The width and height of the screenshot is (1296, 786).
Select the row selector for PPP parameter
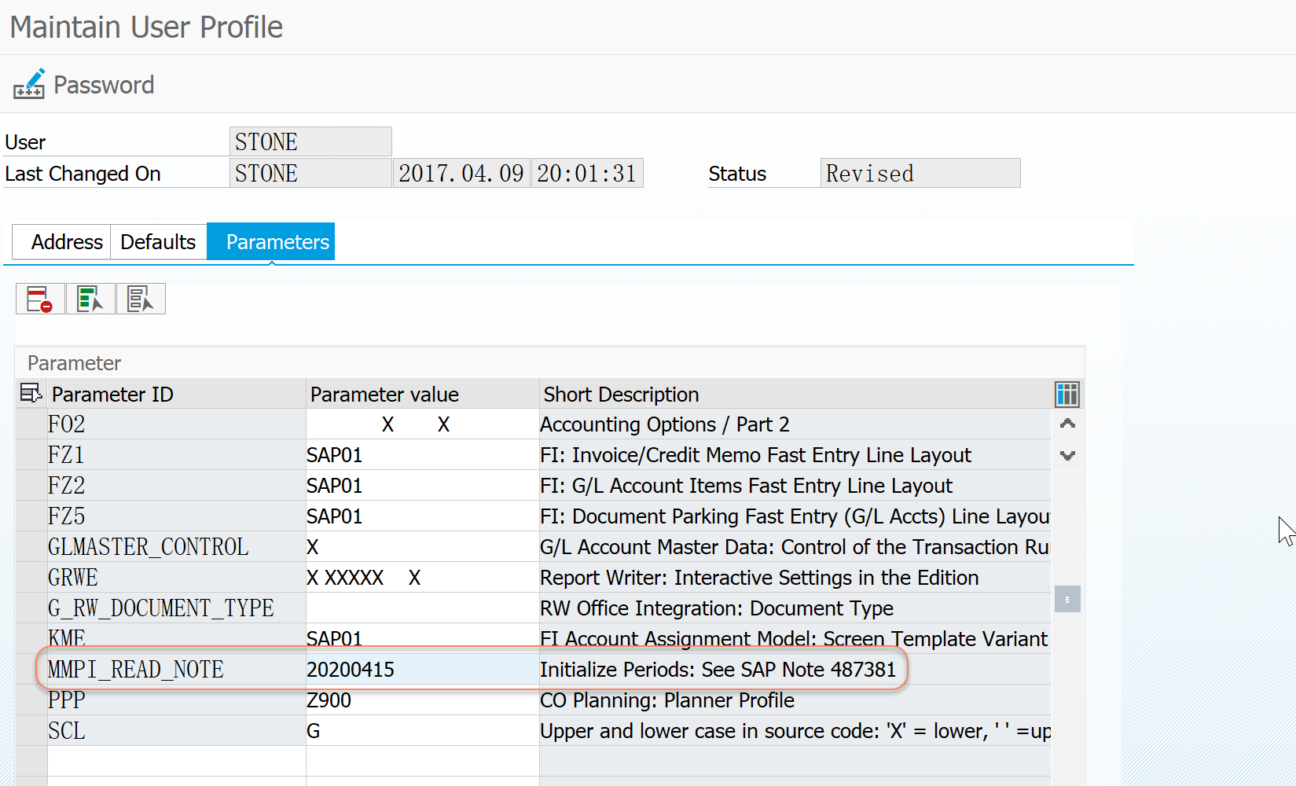[30, 700]
